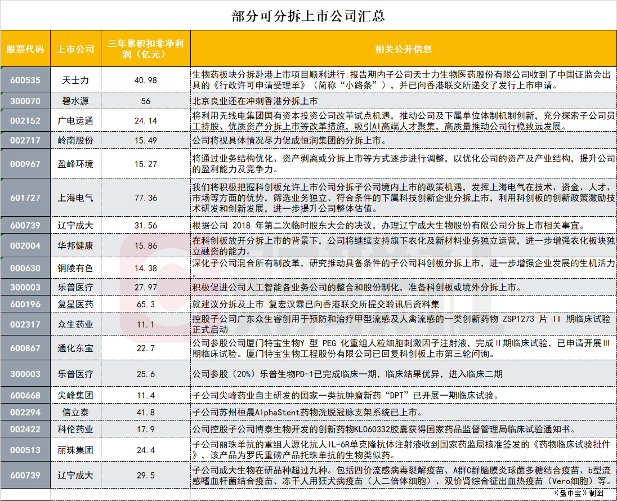617x501 pixels.
Task: Click company name 信立泰
Action: [75, 412]
